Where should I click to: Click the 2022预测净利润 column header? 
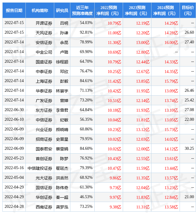coord(109,10)
